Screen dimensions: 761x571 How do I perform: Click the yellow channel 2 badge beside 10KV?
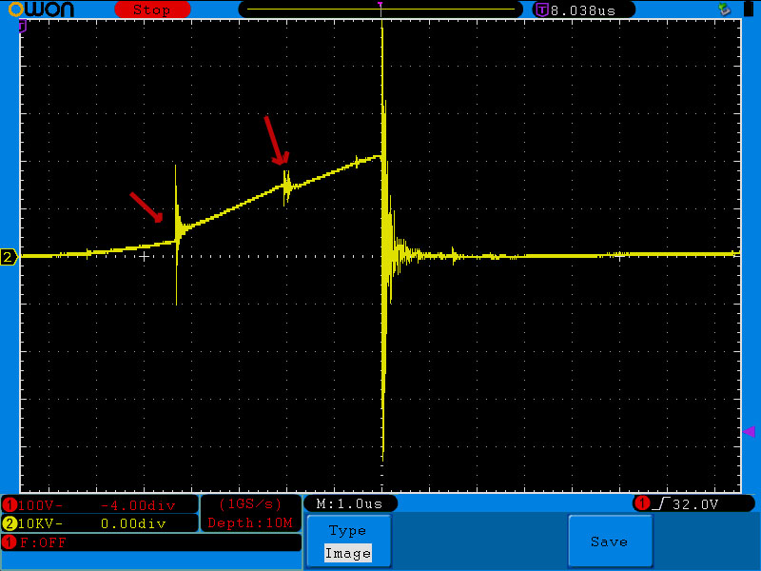pos(10,523)
